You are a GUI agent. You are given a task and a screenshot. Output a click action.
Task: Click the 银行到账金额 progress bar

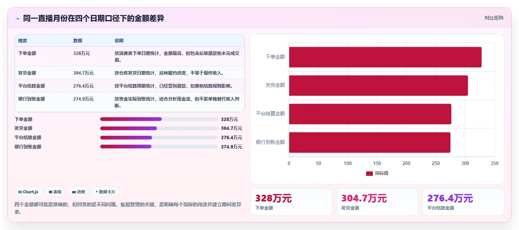click(x=159, y=147)
